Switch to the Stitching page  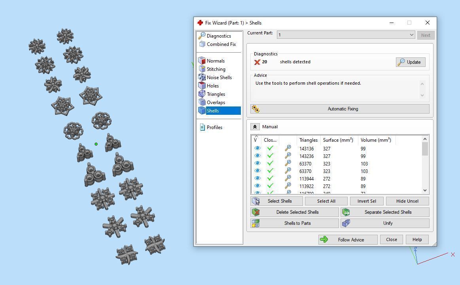[x=212, y=69]
